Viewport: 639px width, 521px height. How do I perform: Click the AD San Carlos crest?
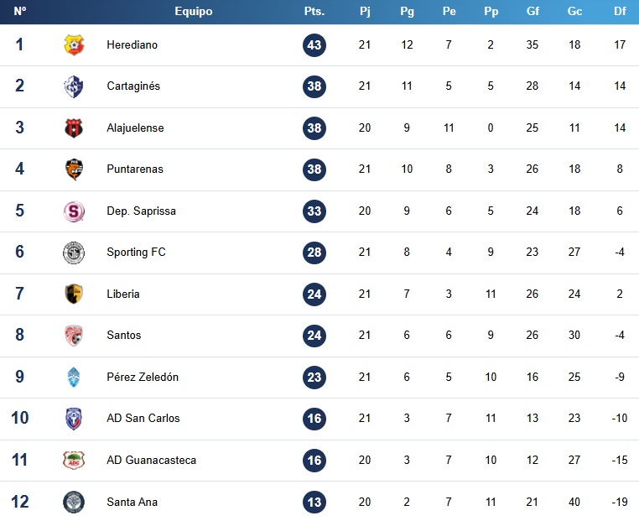74,419
